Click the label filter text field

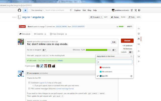114,62
